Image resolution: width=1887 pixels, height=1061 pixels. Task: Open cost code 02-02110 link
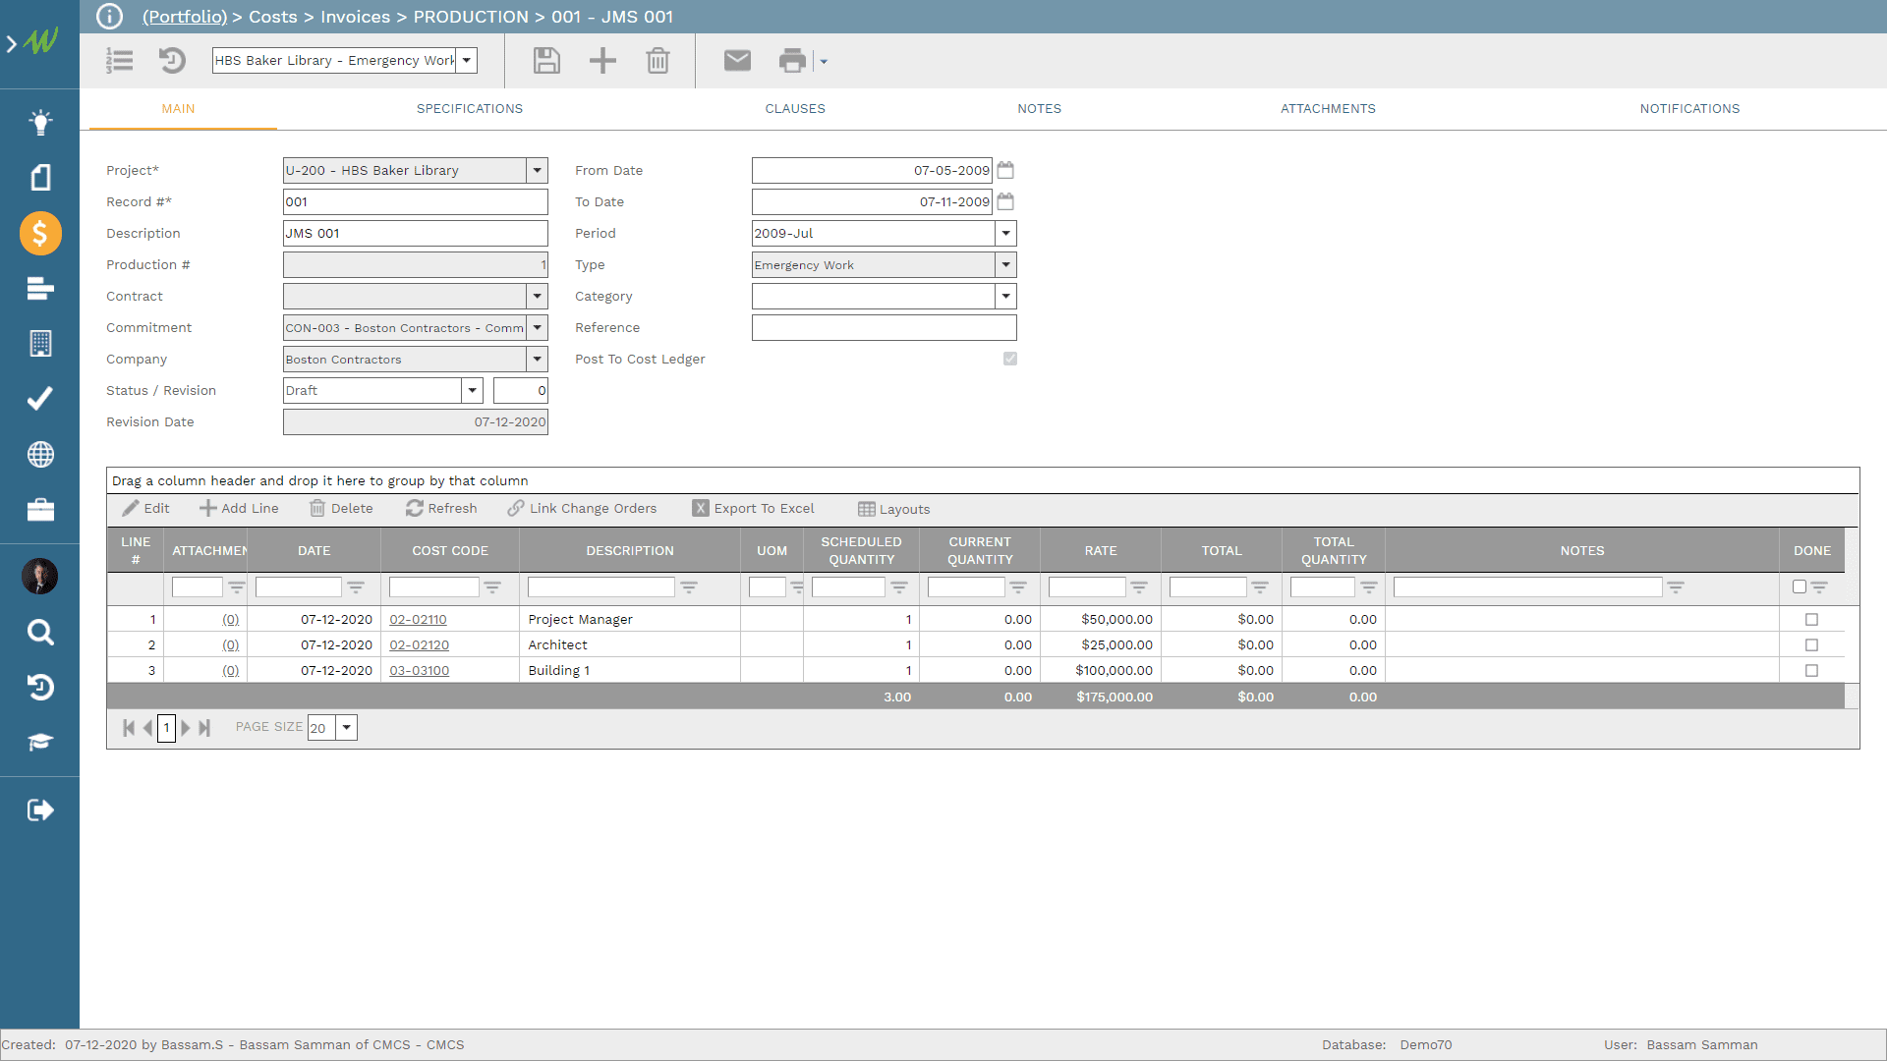tap(419, 619)
